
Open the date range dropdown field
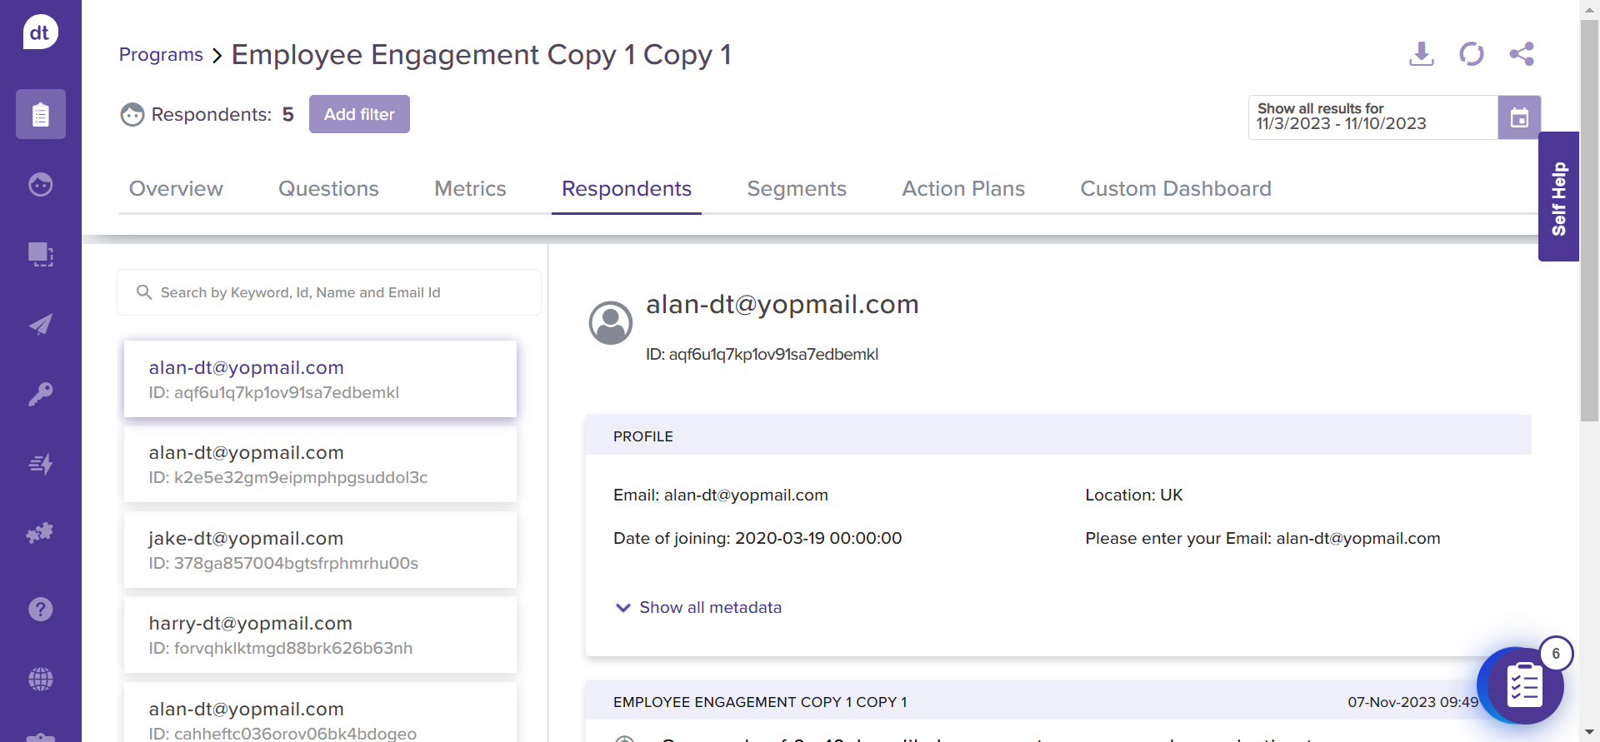pos(1372,117)
